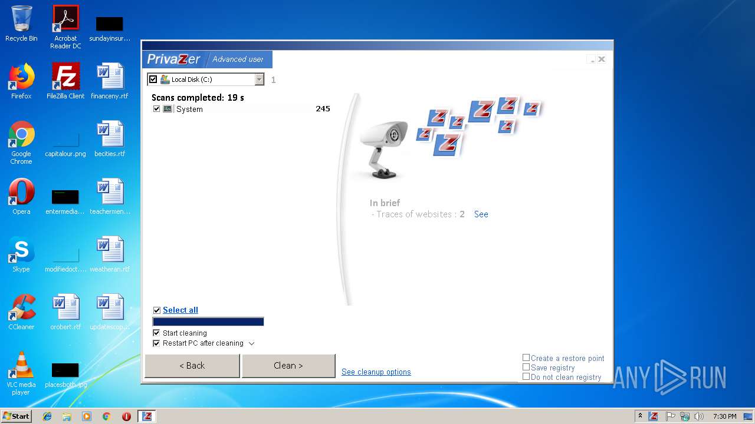The width and height of the screenshot is (755, 424).
Task: Check Do not clean registry
Action: [526, 376]
